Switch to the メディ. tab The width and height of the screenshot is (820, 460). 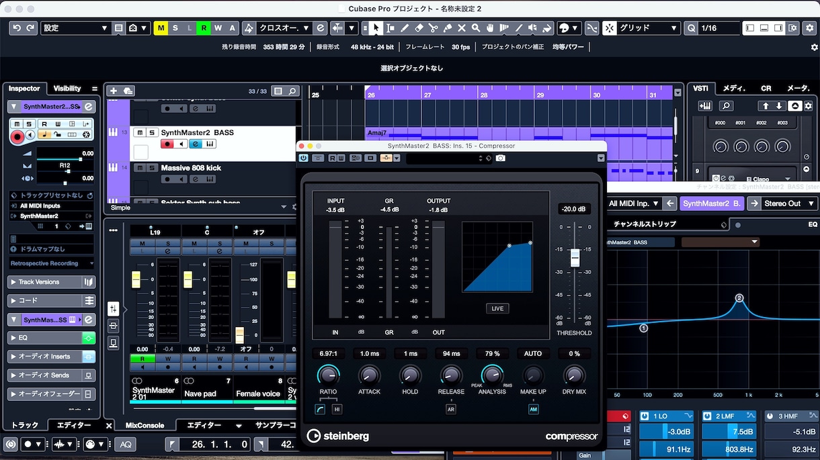pyautogui.click(x=734, y=89)
